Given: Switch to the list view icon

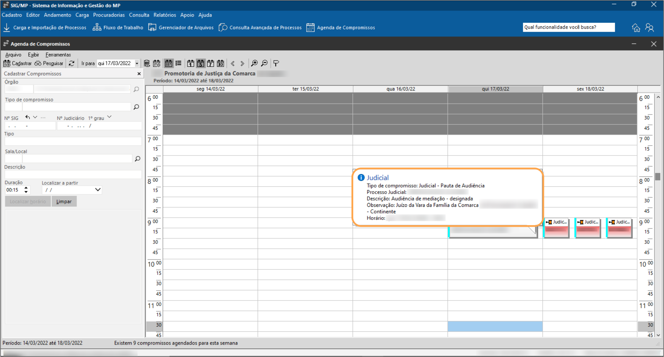Looking at the screenshot, I should pos(179,64).
